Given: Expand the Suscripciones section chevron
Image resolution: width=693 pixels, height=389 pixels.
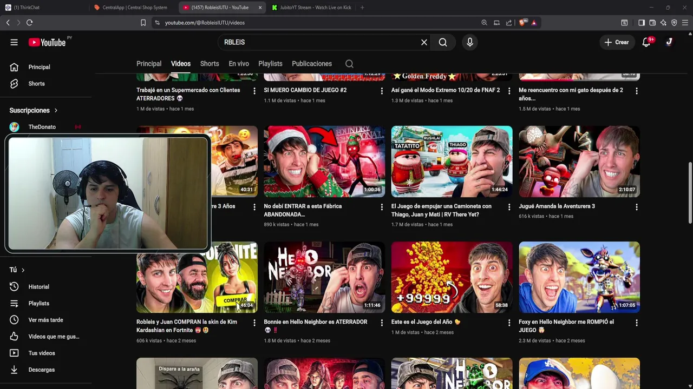Looking at the screenshot, I should pyautogui.click(x=56, y=110).
